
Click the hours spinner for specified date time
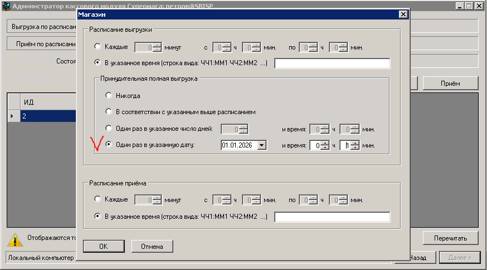click(315, 145)
